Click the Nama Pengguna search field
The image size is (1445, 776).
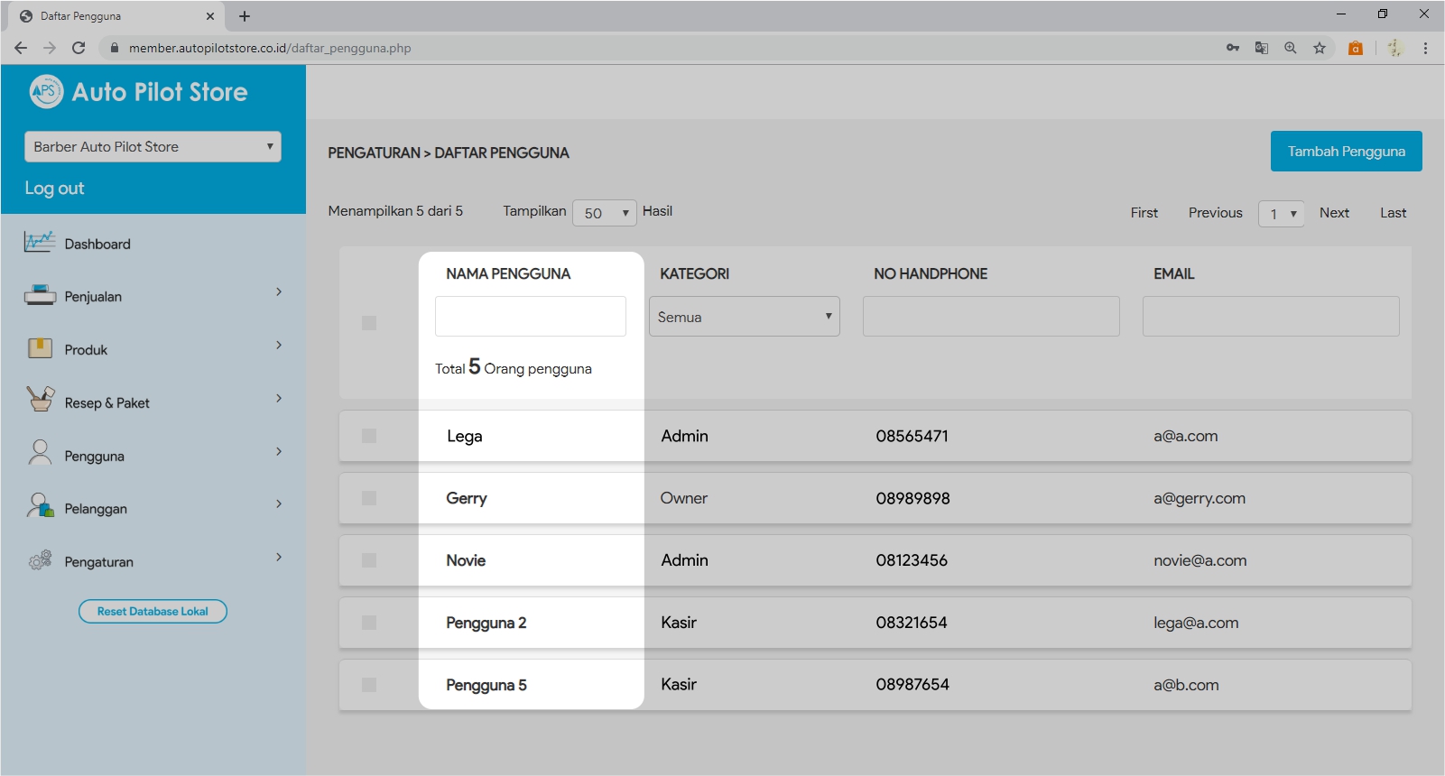531,317
